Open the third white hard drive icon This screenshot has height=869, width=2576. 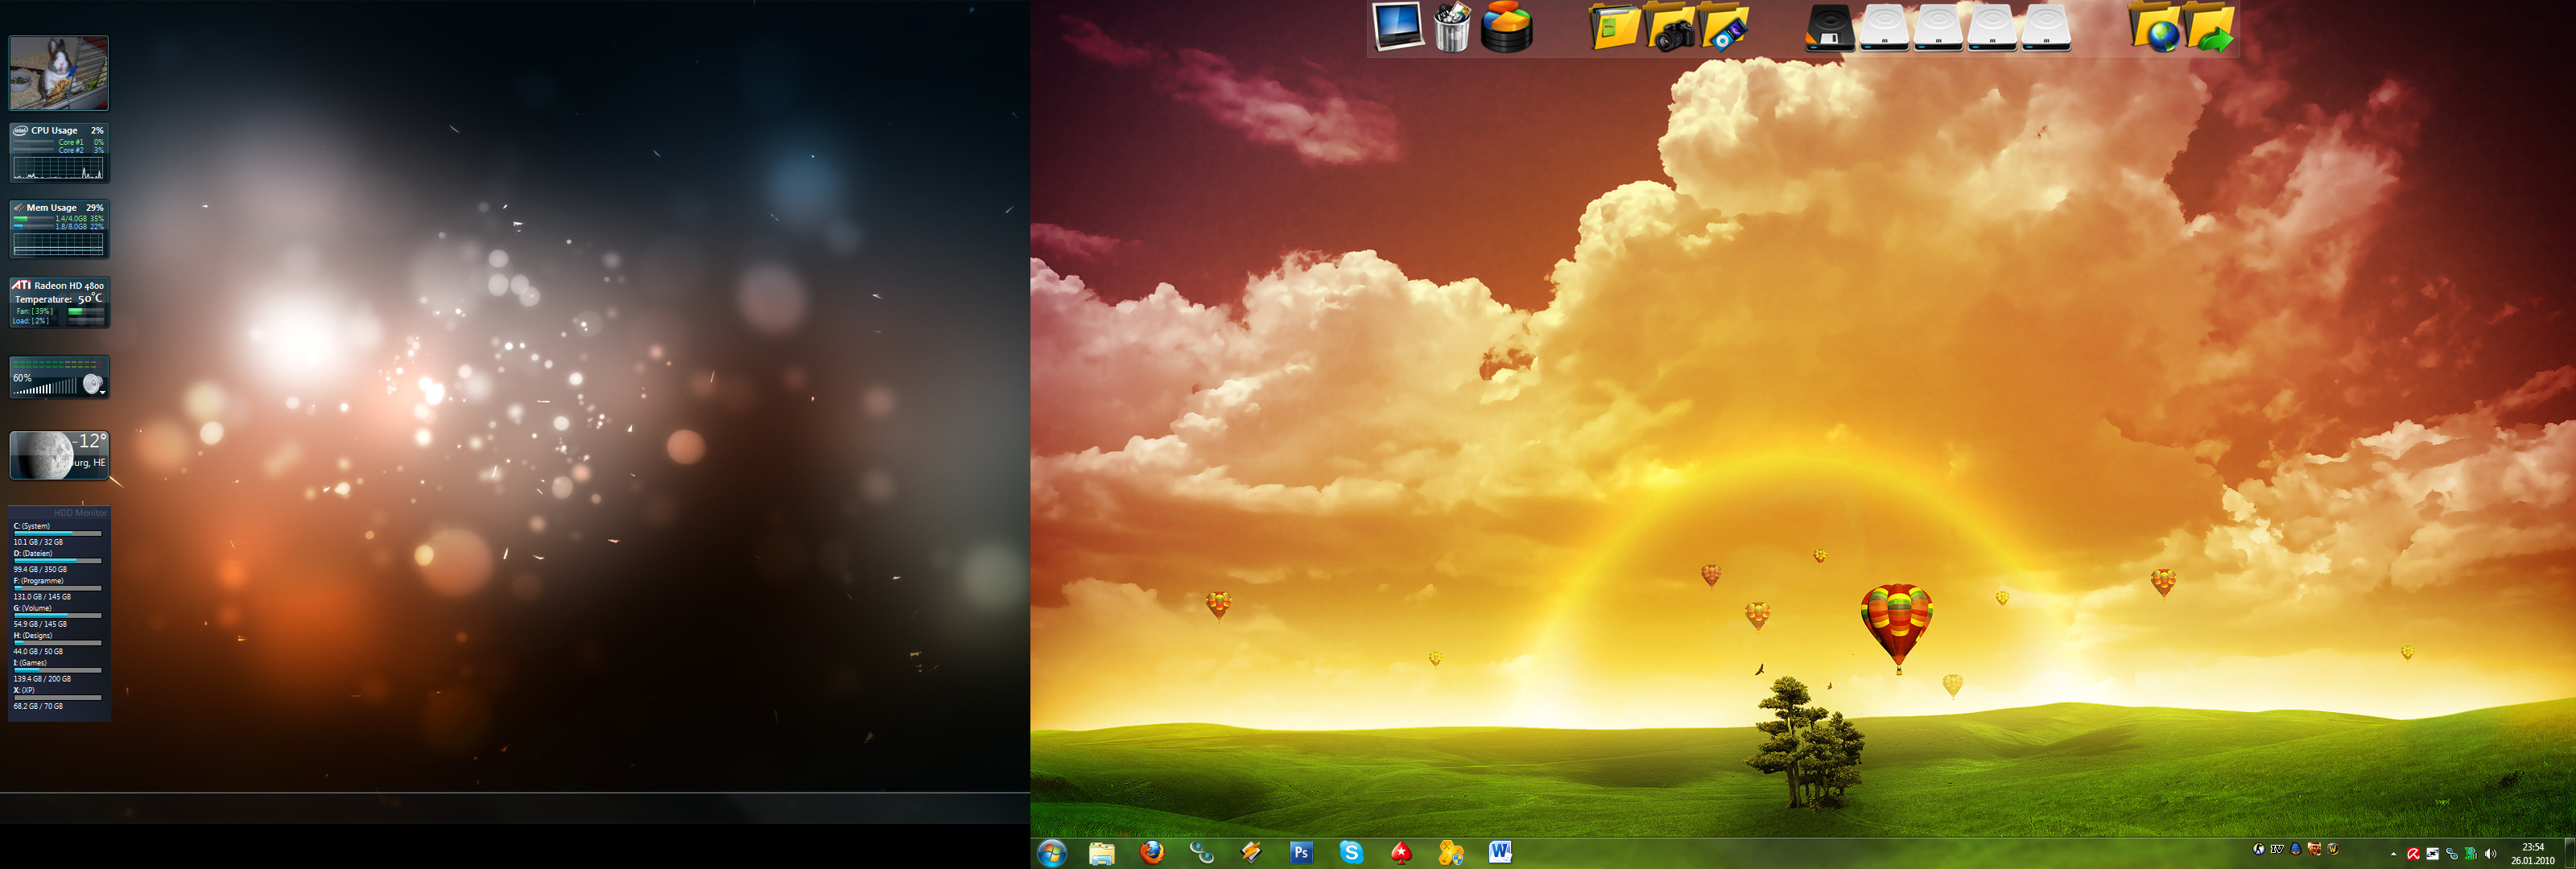click(1992, 27)
